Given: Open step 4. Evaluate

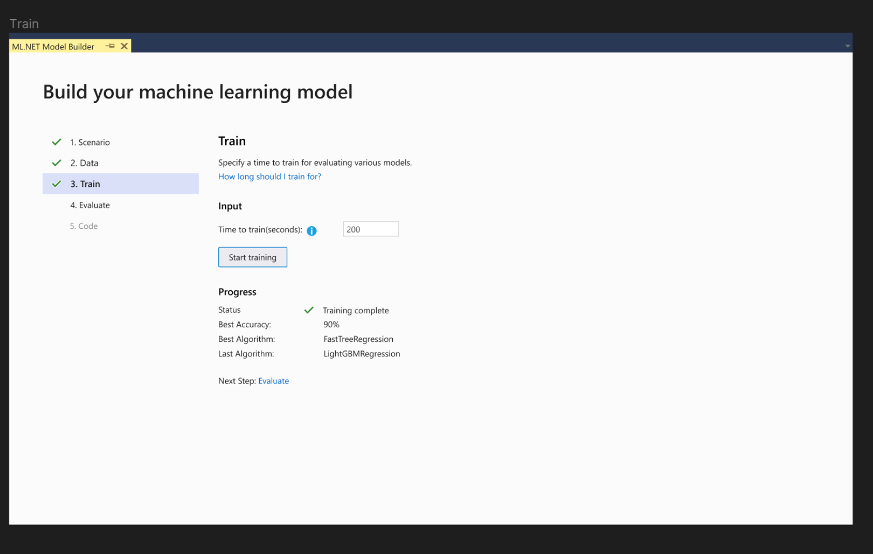Looking at the screenshot, I should click(90, 205).
